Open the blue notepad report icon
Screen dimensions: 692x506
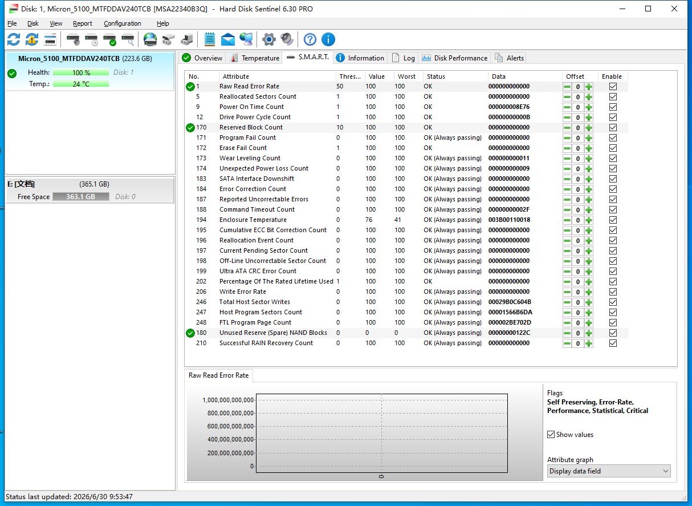click(x=210, y=39)
